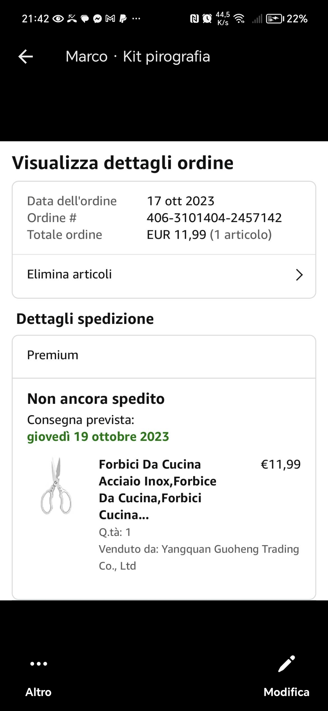
Task: Tap the Premium shipping row
Action: pyautogui.click(x=164, y=355)
